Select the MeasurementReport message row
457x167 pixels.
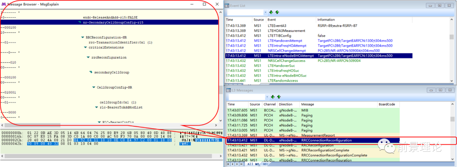[313, 135]
